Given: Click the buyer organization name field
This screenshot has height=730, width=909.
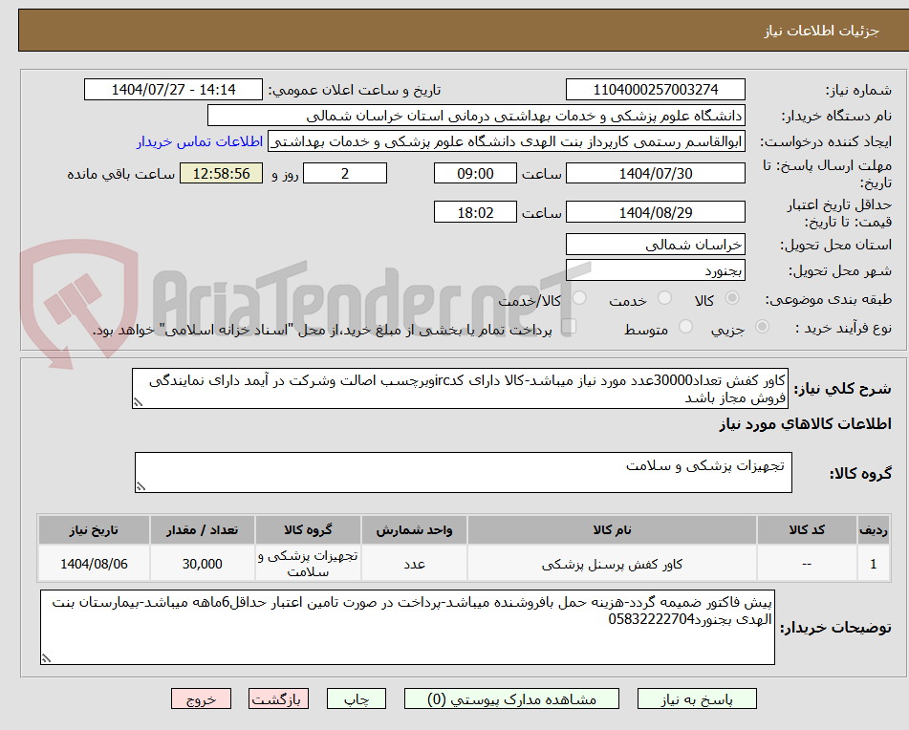Looking at the screenshot, I should point(476,116).
